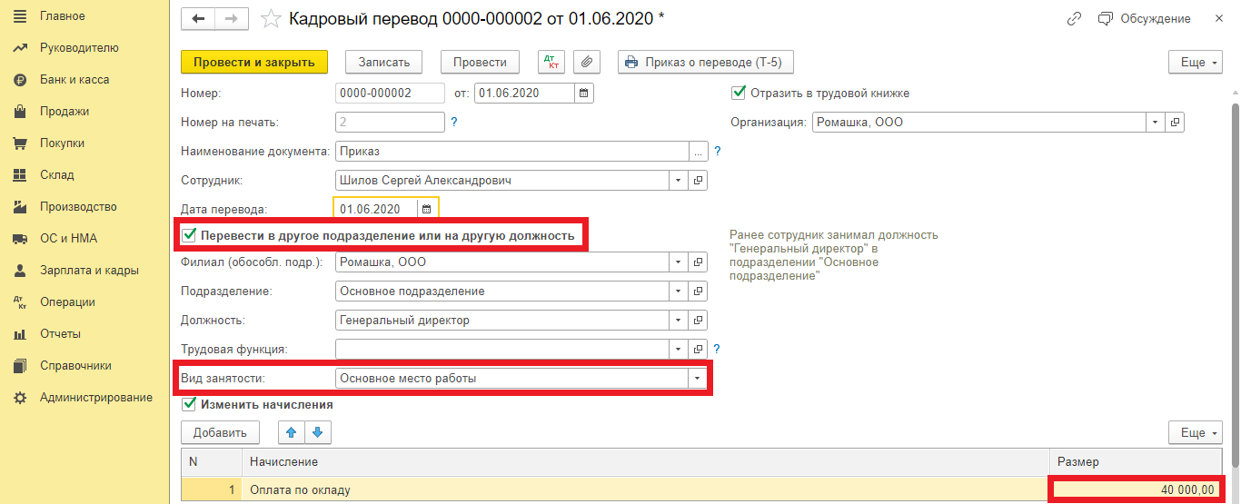Open calendar for document date
The height and width of the screenshot is (504, 1241).
pyautogui.click(x=585, y=93)
